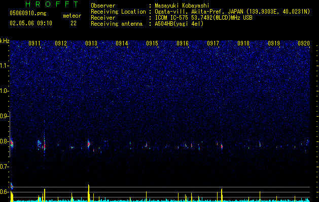Click the 0913 time marker
The height and width of the screenshot is (202, 319).
[91, 43]
